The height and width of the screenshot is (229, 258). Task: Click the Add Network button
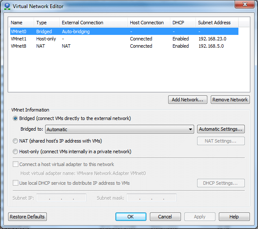point(188,100)
